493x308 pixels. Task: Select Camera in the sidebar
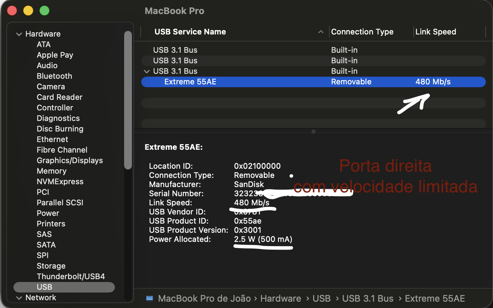51,87
